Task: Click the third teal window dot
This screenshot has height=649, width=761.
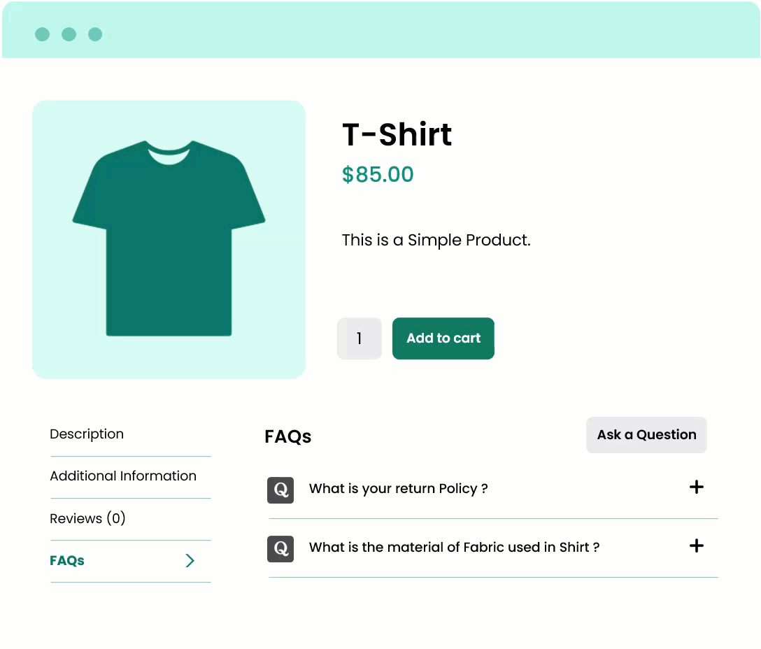Action: 93,34
